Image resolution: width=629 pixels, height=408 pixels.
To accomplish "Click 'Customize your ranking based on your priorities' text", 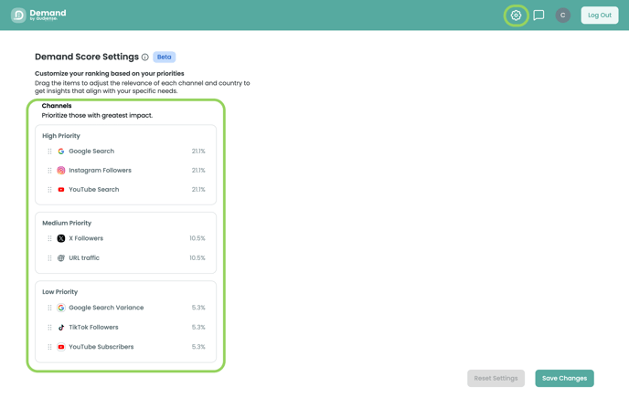I will [110, 74].
